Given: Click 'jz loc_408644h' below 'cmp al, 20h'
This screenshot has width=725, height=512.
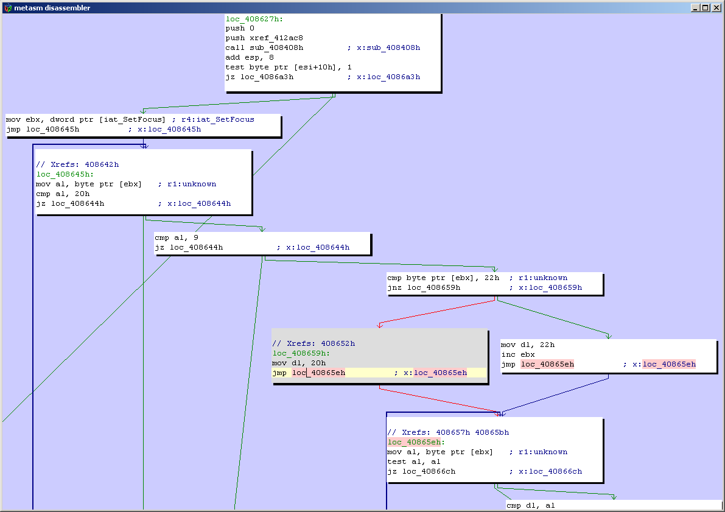Looking at the screenshot, I should point(70,203).
